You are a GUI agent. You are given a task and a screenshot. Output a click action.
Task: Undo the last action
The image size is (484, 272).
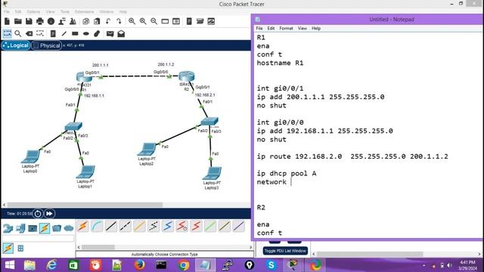pos(107,21)
